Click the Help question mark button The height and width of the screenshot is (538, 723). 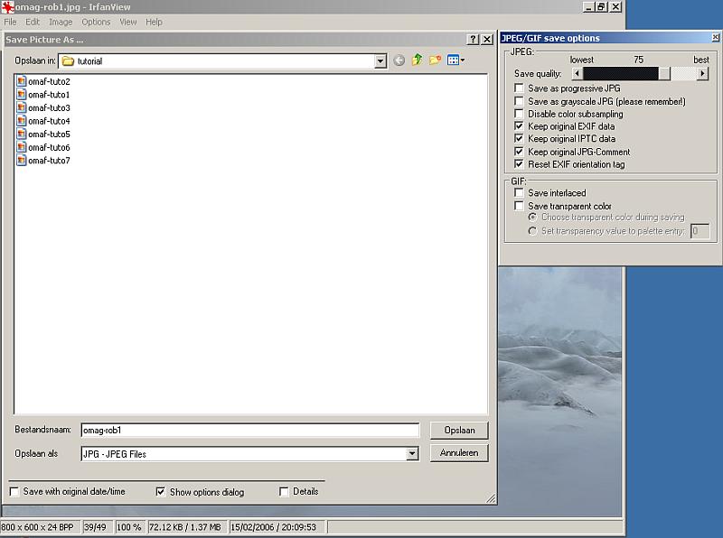coord(473,40)
